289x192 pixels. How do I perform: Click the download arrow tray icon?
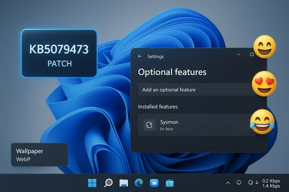tap(257, 182)
